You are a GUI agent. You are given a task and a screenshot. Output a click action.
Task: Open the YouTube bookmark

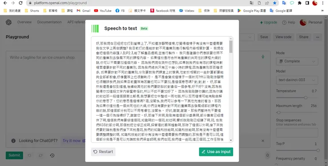(103, 11)
